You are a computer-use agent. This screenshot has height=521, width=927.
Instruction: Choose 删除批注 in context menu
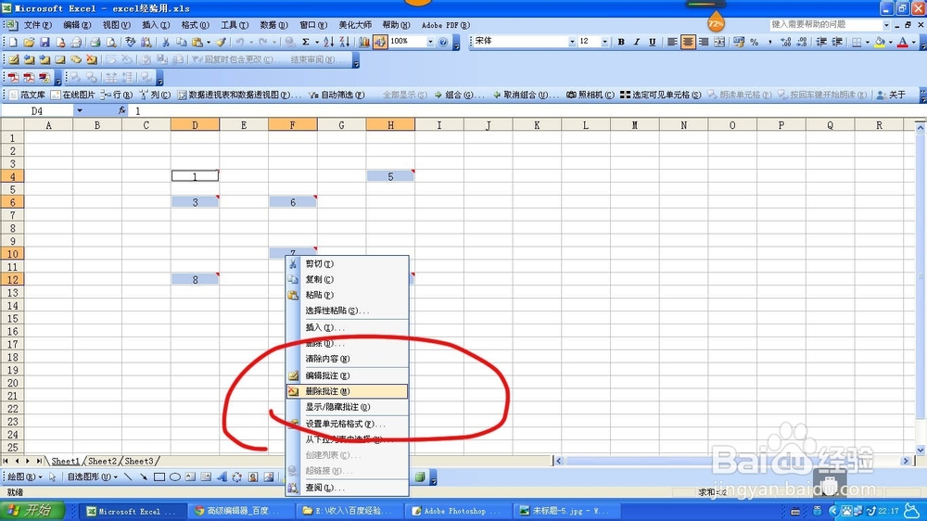pos(347,391)
